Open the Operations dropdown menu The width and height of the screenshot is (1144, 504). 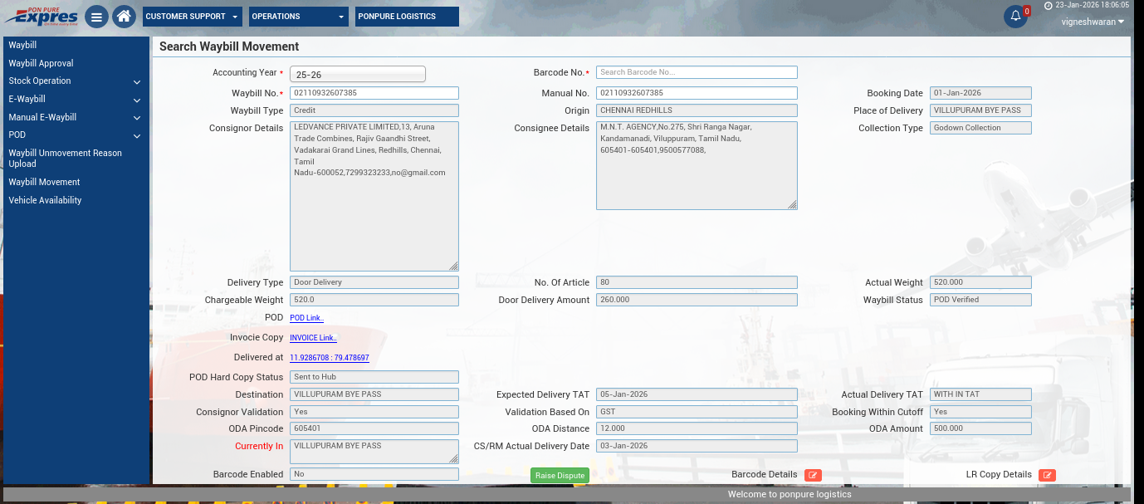coord(299,17)
